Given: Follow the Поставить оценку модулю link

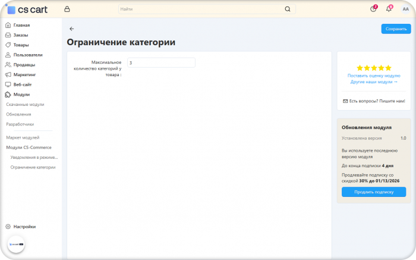Looking at the screenshot, I should [374, 76].
